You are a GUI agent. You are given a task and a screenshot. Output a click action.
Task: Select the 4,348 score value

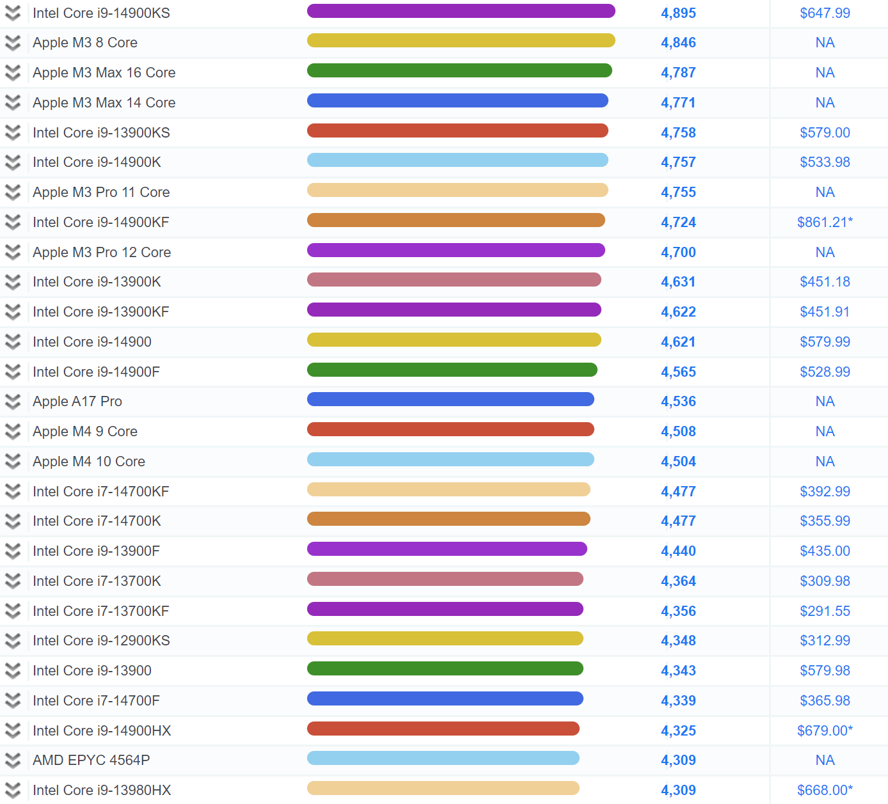[678, 641]
